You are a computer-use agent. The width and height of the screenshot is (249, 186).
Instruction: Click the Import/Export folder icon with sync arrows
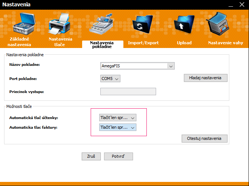click(x=143, y=27)
